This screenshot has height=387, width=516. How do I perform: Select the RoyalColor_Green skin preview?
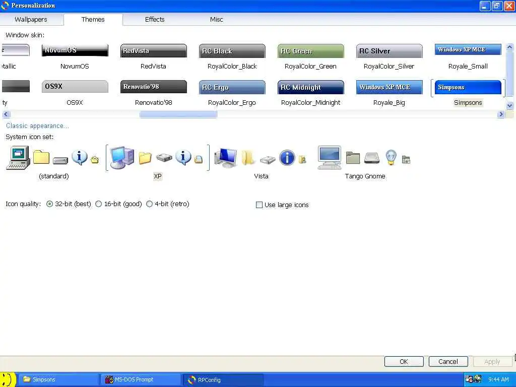pyautogui.click(x=310, y=51)
